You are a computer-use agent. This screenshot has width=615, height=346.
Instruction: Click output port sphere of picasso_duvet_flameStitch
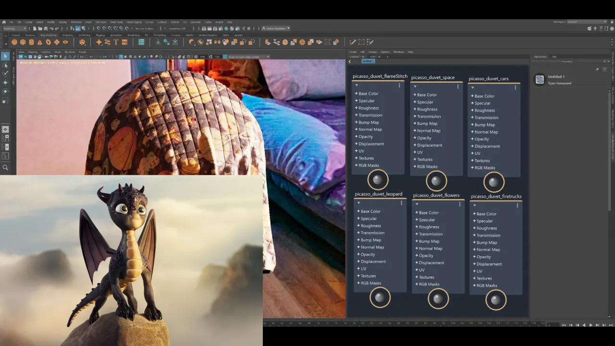click(x=378, y=180)
